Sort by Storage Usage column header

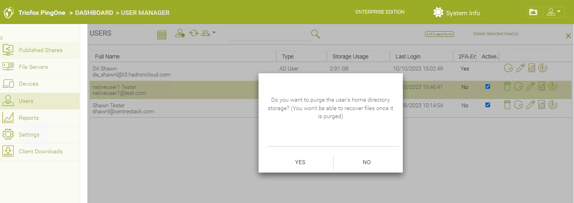coord(358,56)
